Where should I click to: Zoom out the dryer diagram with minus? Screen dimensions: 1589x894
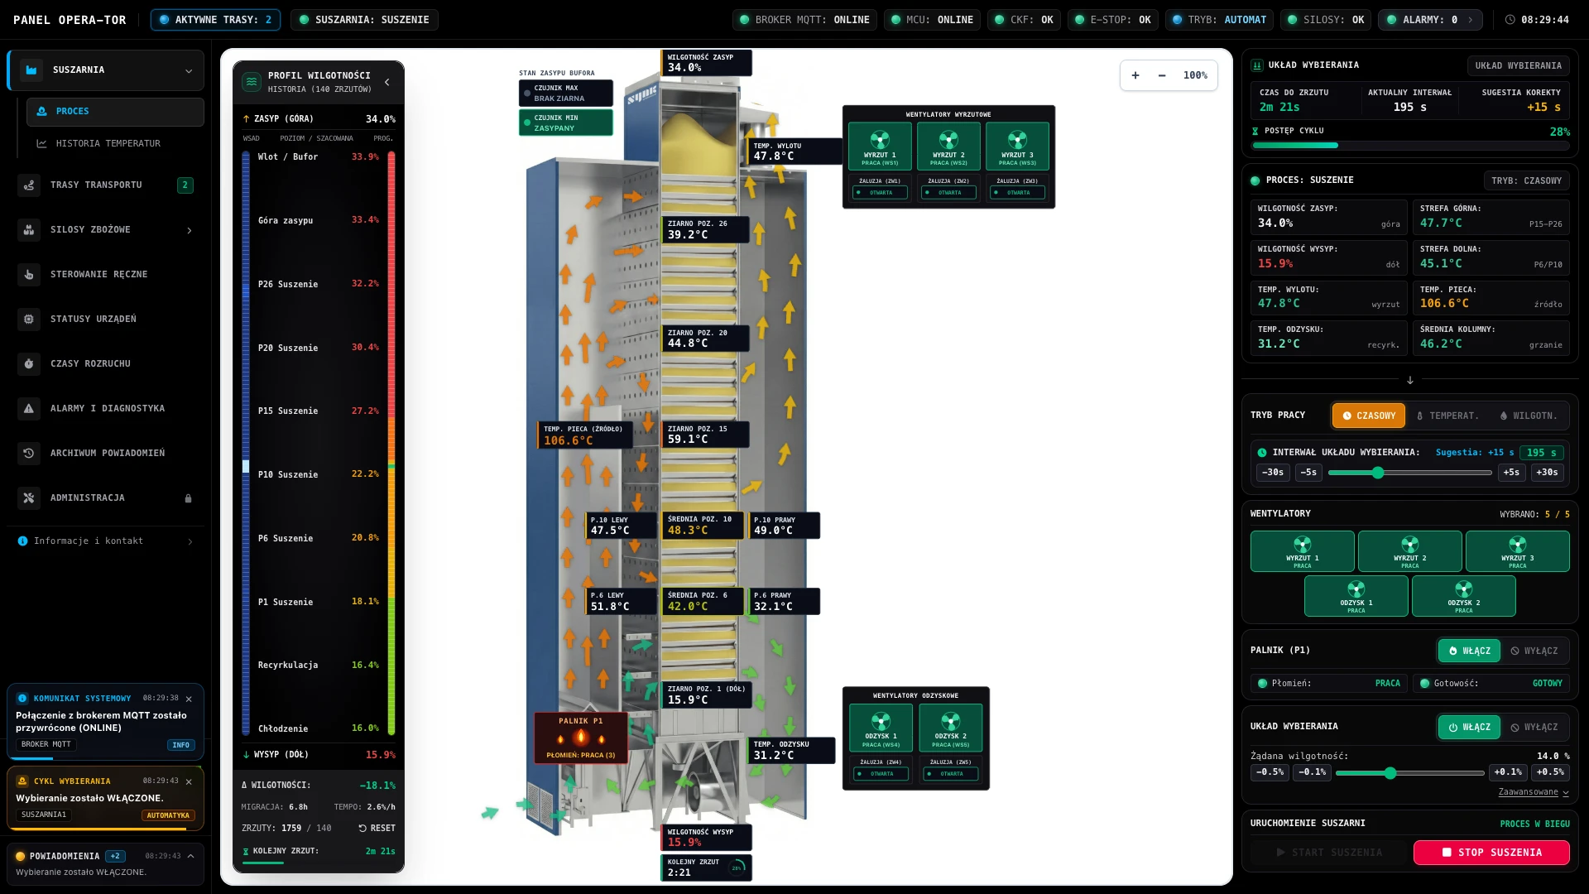1162,75
